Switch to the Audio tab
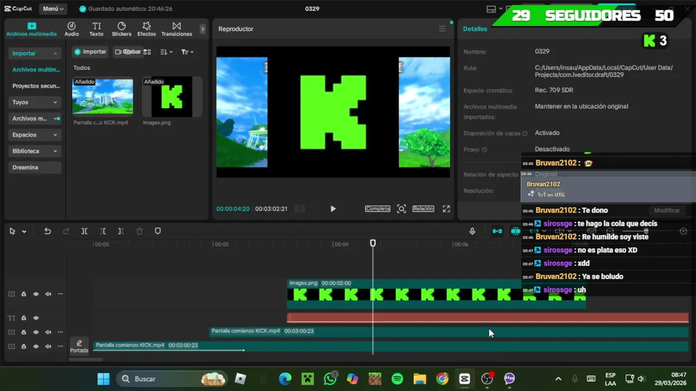The image size is (696, 391). 71,29
